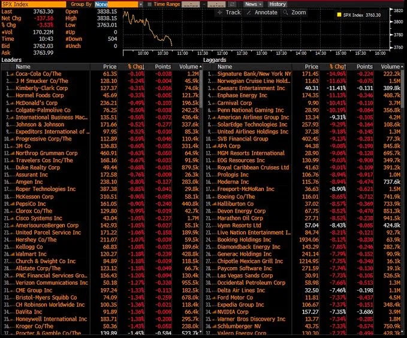
Task: Select Amgen Inc in Leaders
Action: click(29, 182)
